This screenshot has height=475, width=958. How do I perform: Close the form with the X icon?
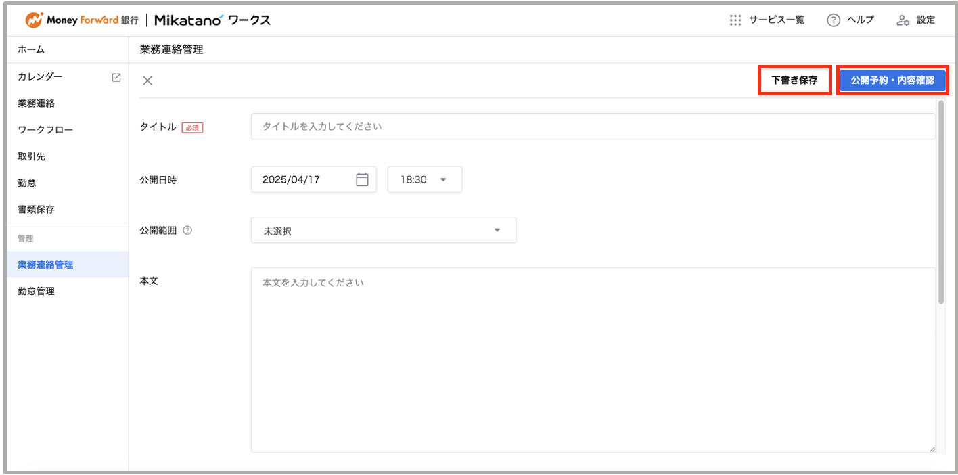147,81
